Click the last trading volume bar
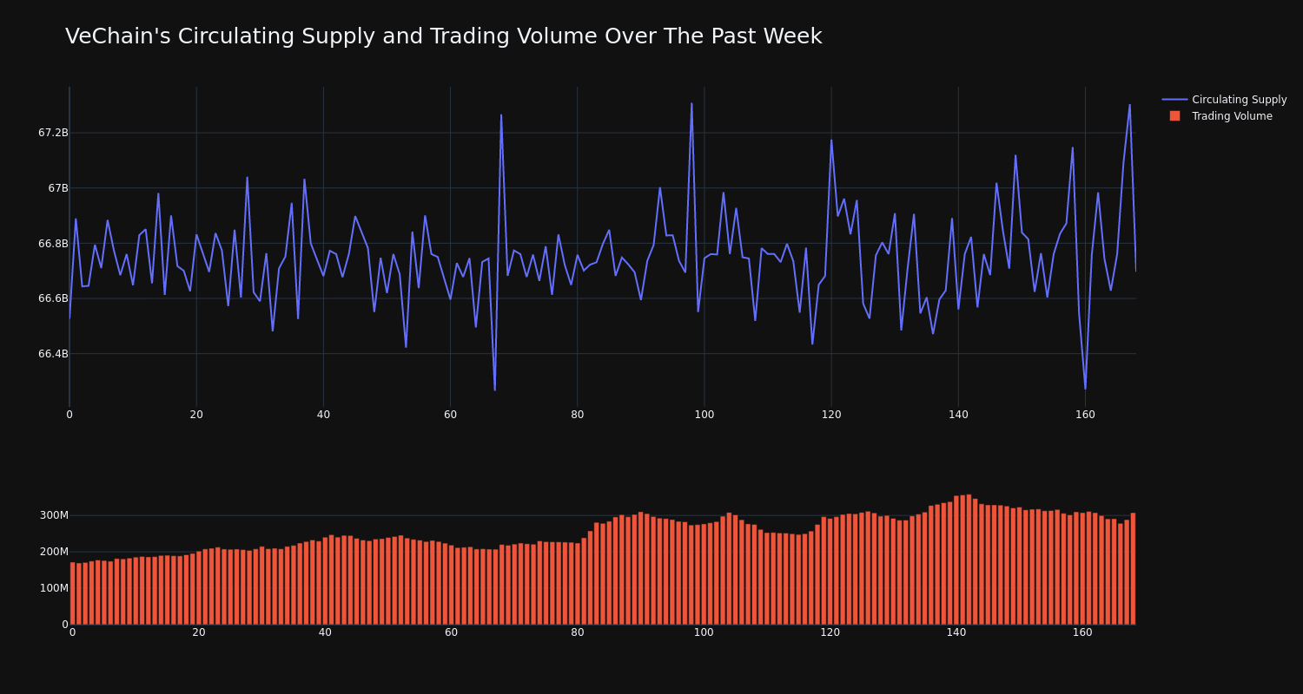Image resolution: width=1303 pixels, height=694 pixels. click(x=1133, y=568)
